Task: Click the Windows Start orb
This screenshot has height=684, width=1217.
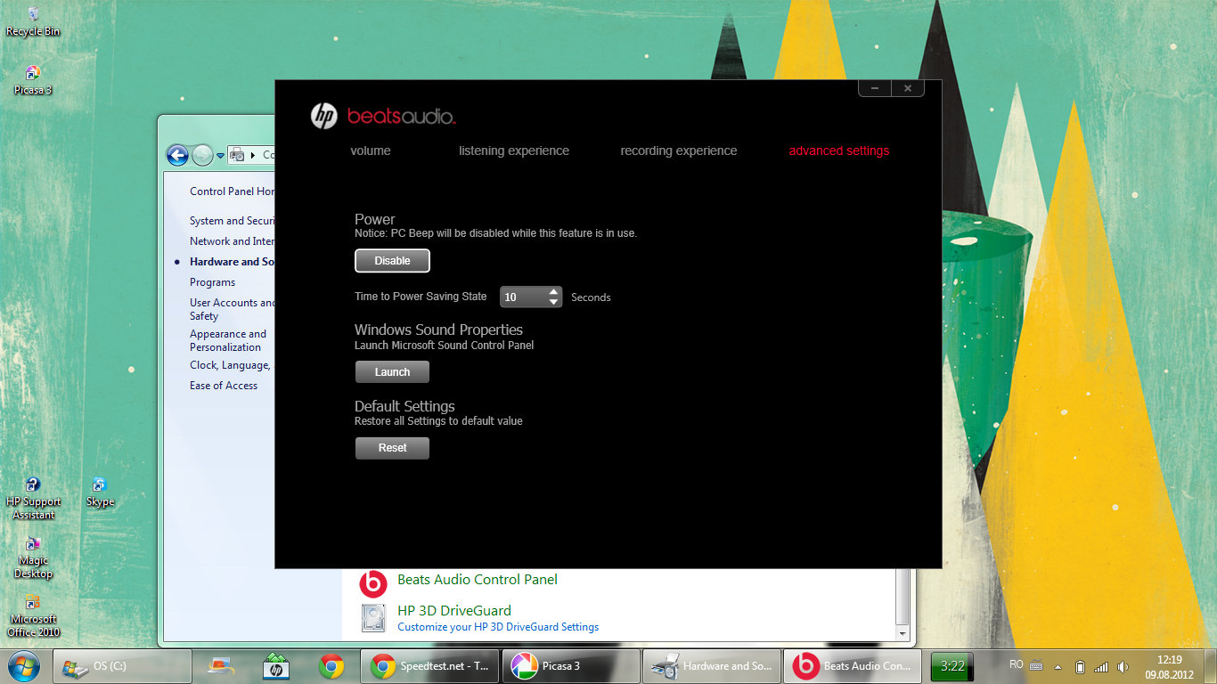Action: point(23,665)
